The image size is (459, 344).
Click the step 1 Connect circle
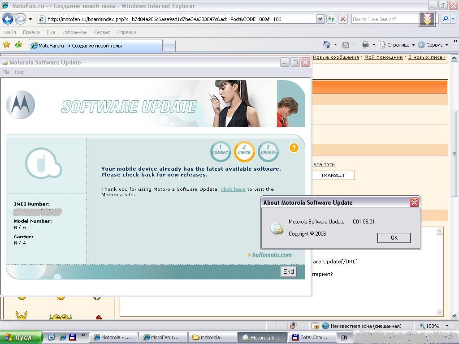[x=221, y=151]
